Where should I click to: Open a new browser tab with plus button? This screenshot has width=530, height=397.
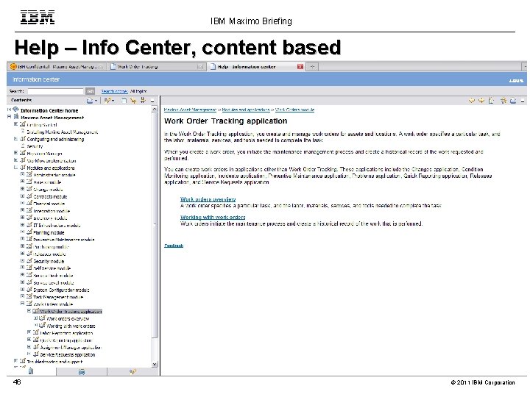point(312,66)
